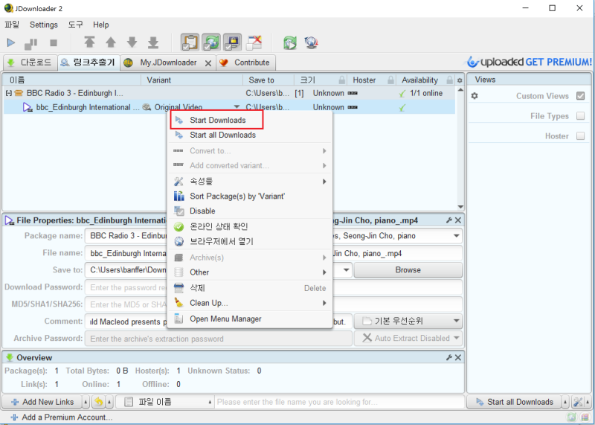Image resolution: width=595 pixels, height=425 pixels.
Task: Open the 기본 우선순위 priority dropdown
Action: click(408, 322)
